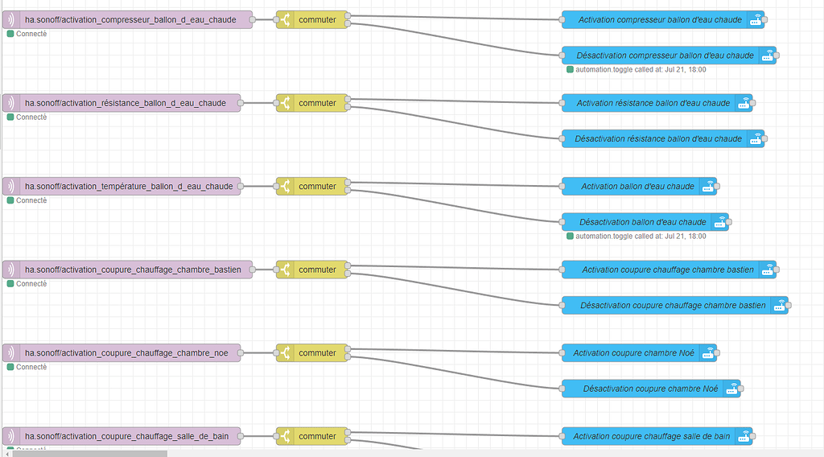Select the 'Activation coupure chauffage chambre bastien' label
Viewport: 824px width, 457px height.
pos(667,270)
